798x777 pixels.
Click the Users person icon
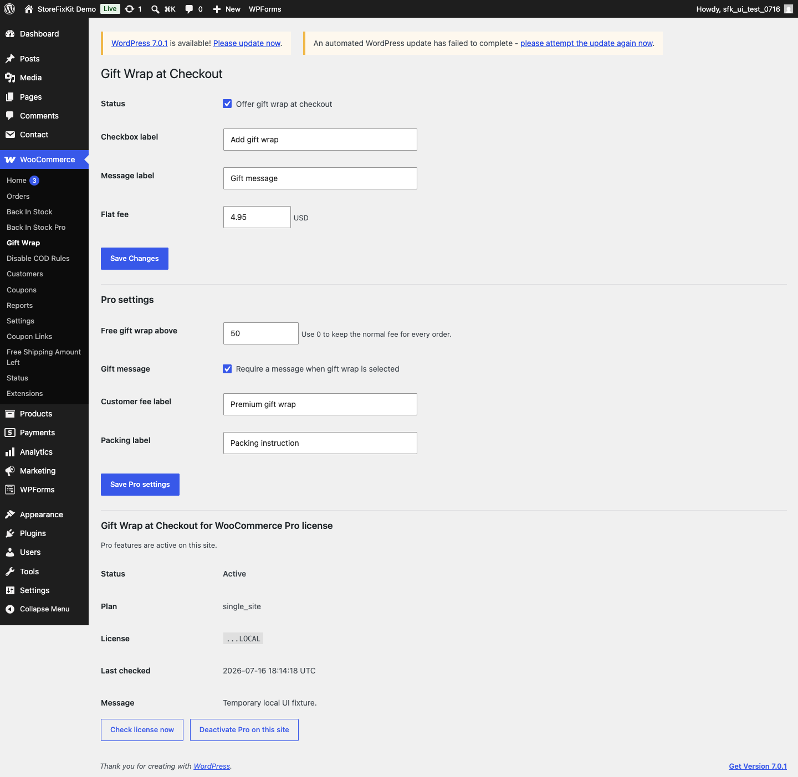tap(10, 552)
